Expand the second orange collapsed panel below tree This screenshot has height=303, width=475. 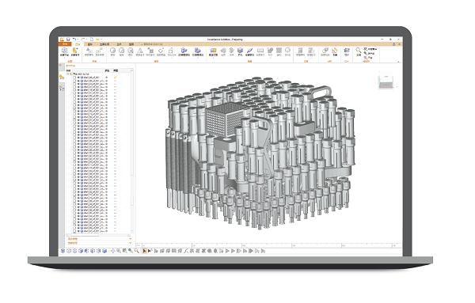[99, 243]
